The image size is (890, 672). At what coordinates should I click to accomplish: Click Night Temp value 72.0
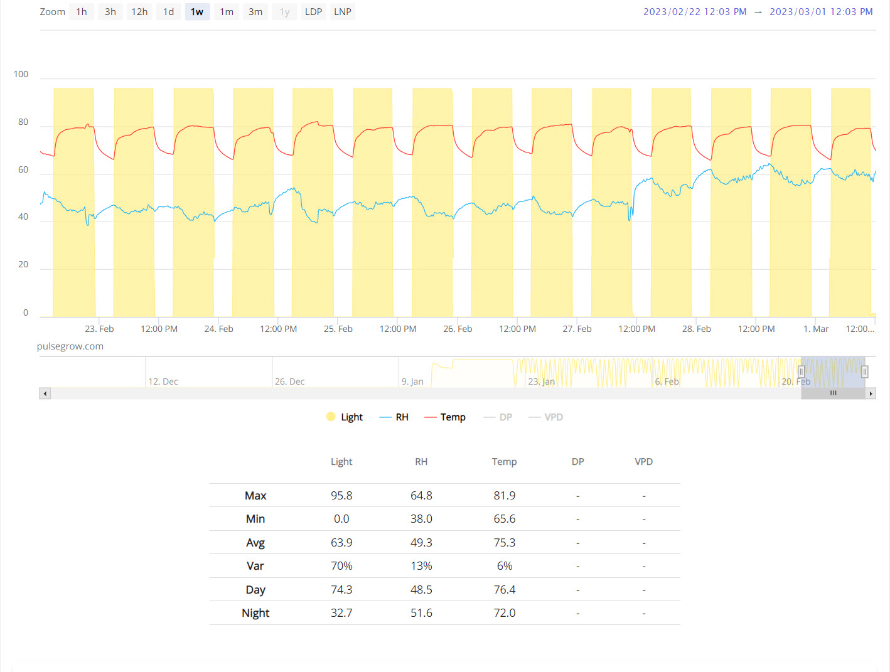coord(505,613)
